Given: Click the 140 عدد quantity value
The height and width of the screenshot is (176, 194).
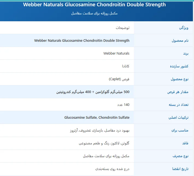Looking at the screenshot, I should [123, 105].
